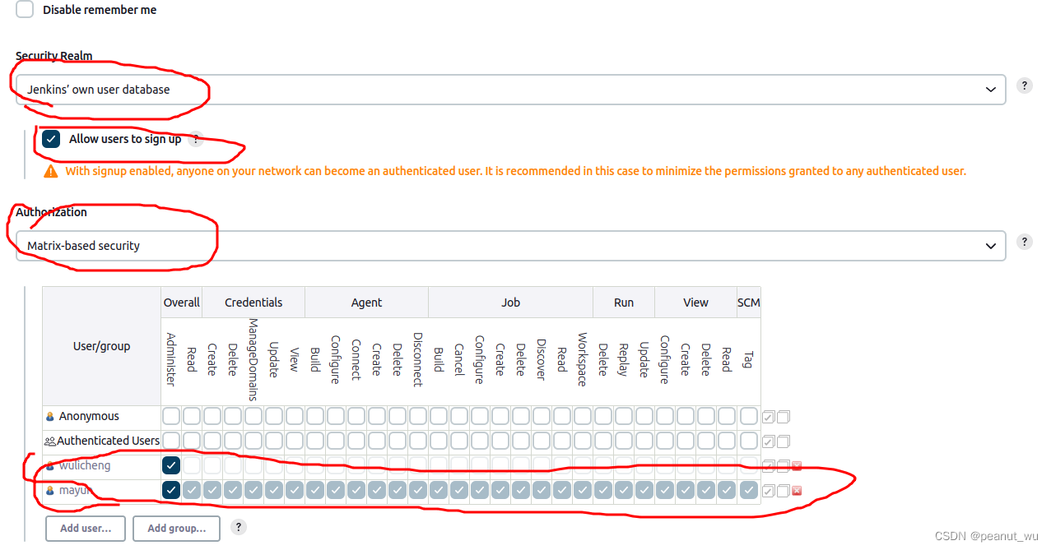Image resolution: width=1051 pixels, height=550 pixels.
Task: Click the Agent column group header
Action: (x=366, y=303)
